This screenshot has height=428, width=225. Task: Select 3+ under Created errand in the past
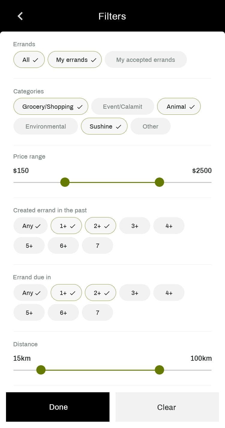coord(135,226)
